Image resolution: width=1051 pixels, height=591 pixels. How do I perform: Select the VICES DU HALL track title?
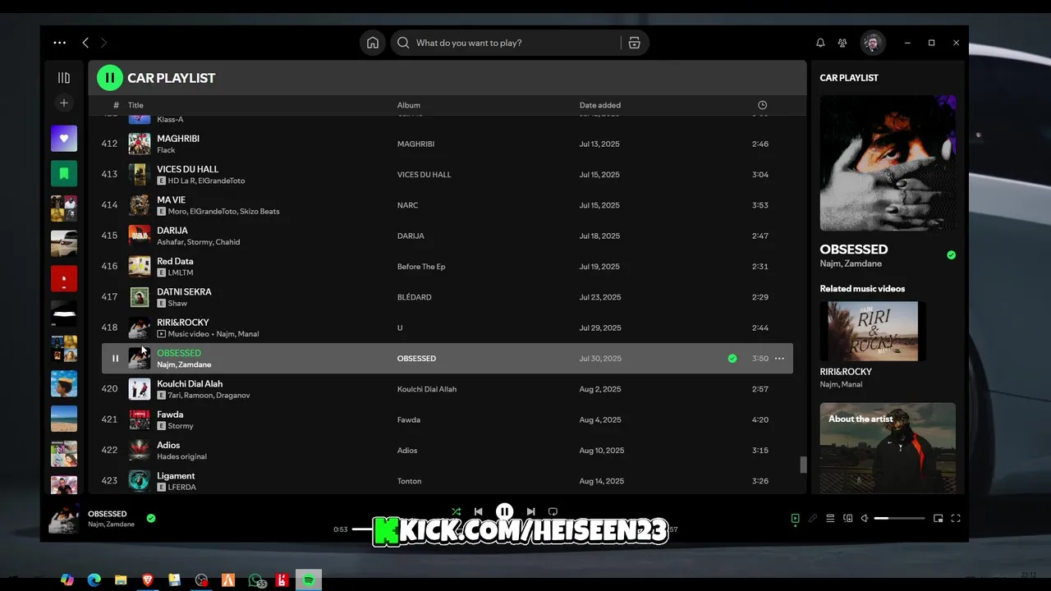pyautogui.click(x=188, y=169)
